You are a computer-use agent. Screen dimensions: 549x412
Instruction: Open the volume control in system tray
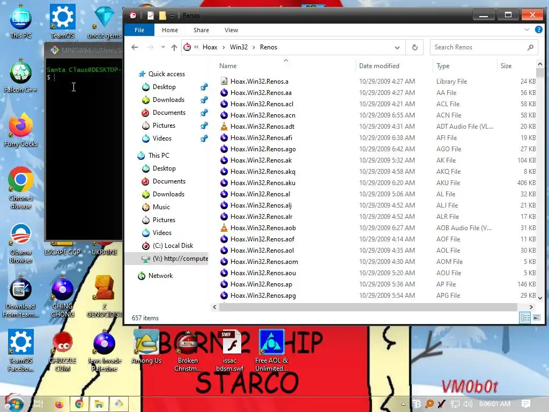point(468,404)
